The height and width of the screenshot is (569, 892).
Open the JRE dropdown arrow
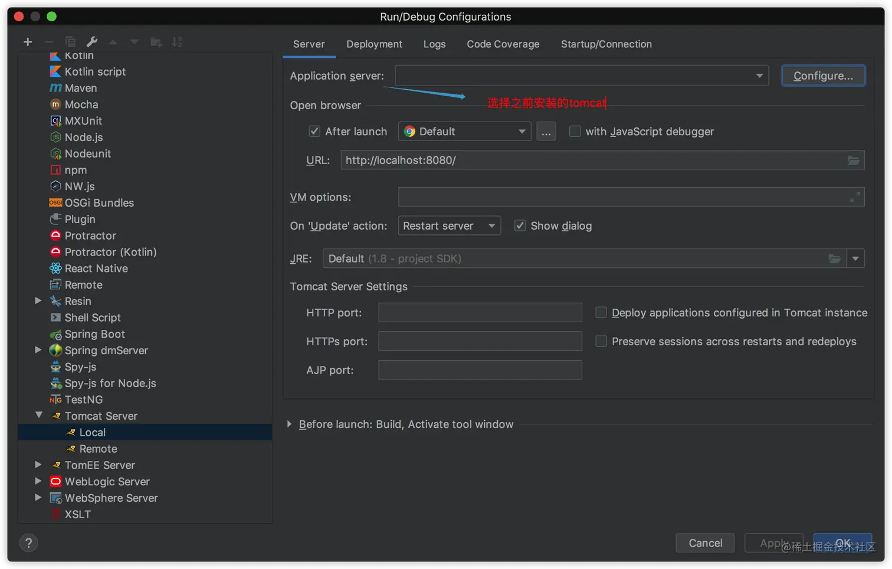click(855, 259)
